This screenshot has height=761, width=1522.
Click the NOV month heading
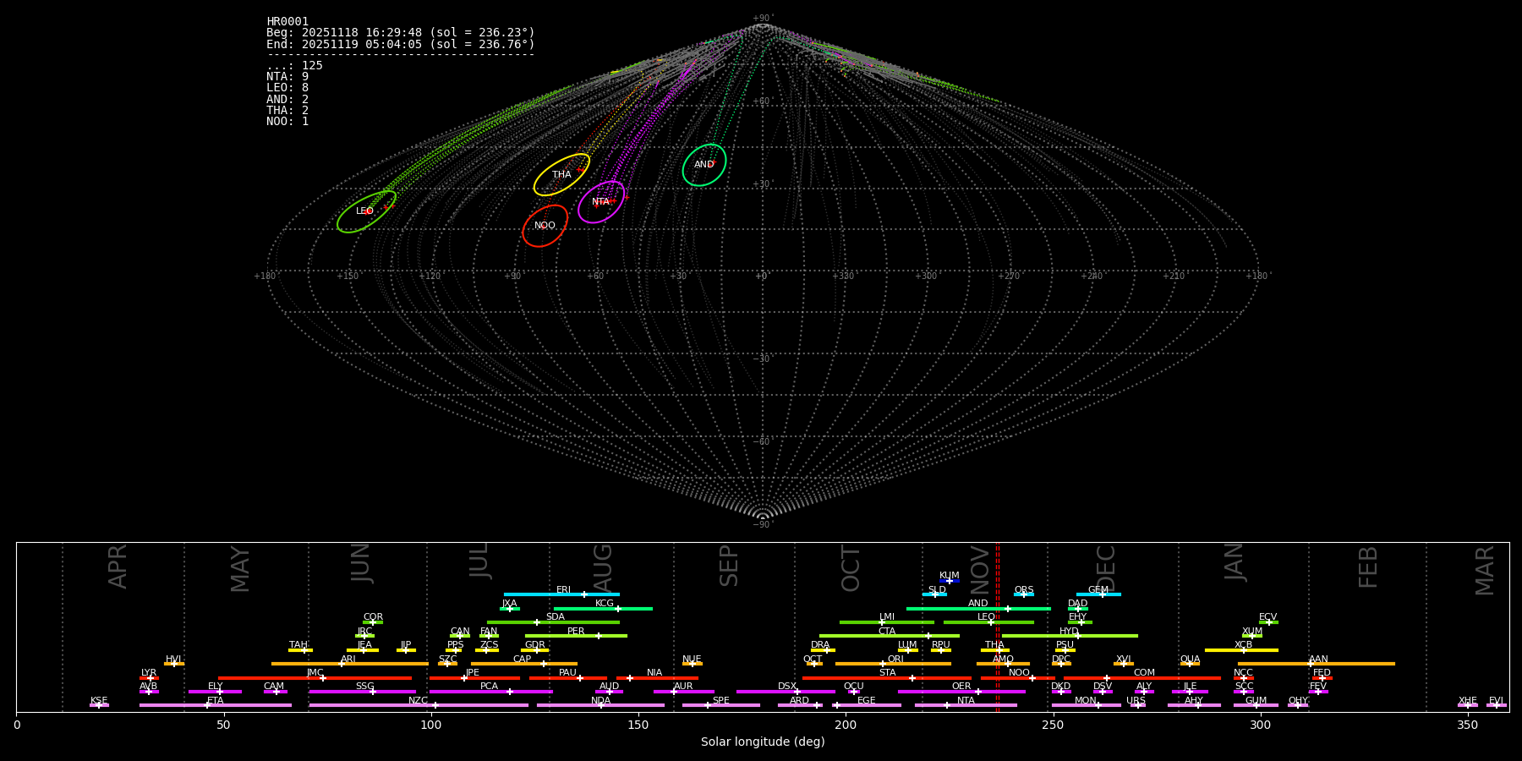pos(979,570)
